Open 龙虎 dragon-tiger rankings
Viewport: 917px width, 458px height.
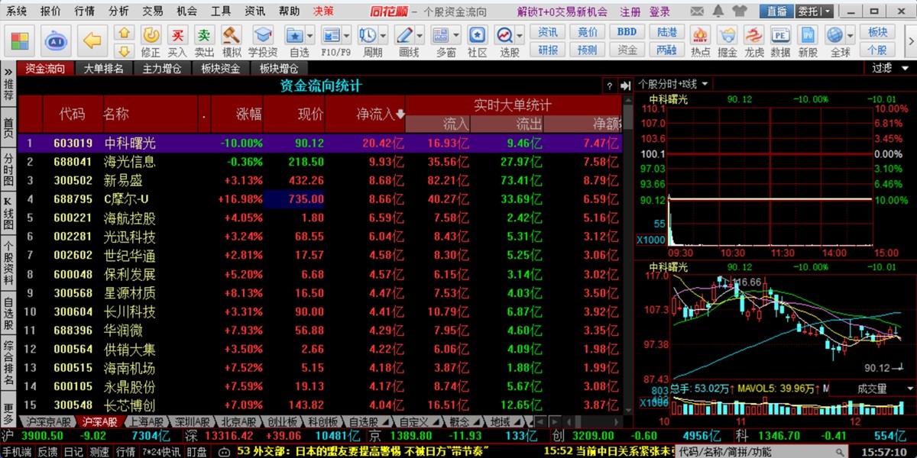[x=752, y=36]
